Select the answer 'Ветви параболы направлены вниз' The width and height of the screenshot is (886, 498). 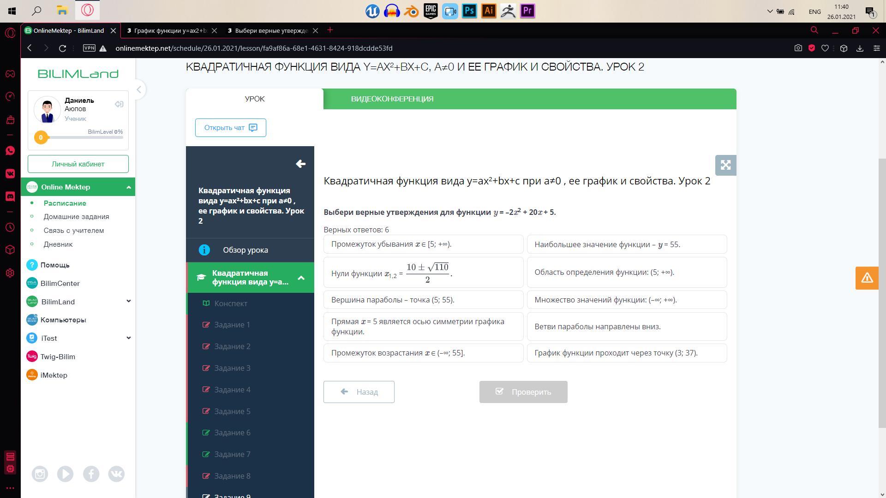[627, 326]
